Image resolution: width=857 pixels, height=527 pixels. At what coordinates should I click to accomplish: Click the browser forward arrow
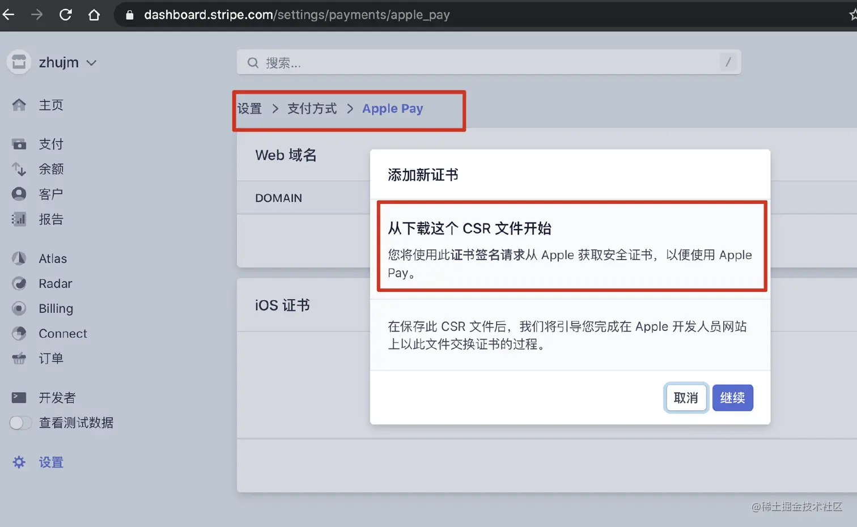(x=37, y=15)
